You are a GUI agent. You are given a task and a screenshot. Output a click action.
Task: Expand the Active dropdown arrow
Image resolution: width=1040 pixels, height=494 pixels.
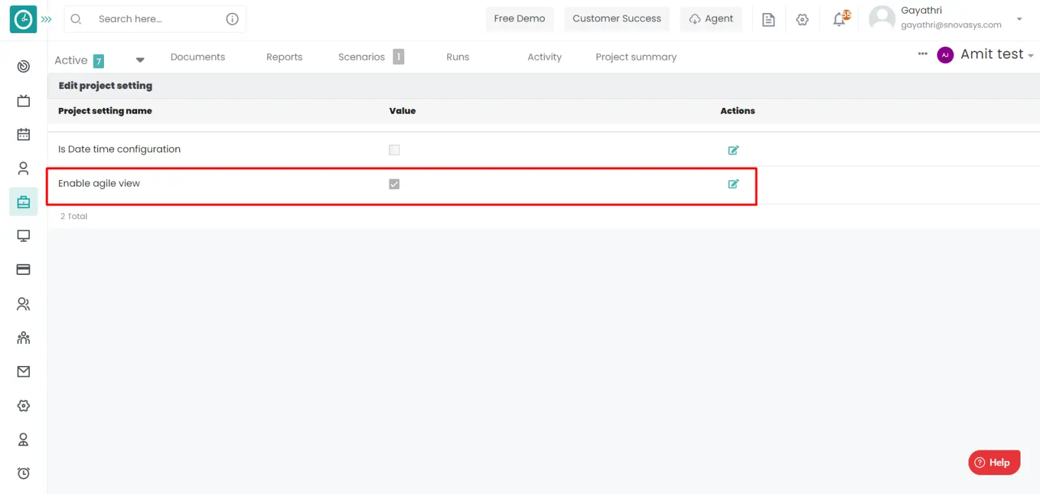140,60
